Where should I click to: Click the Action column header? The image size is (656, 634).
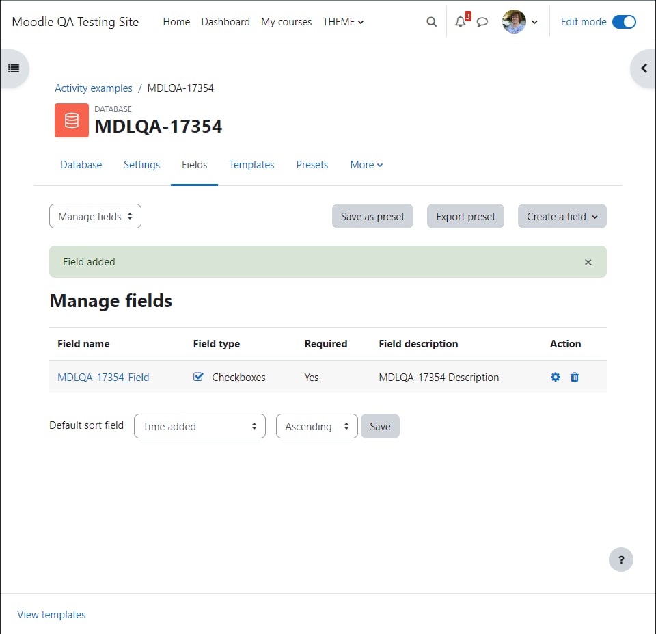565,344
